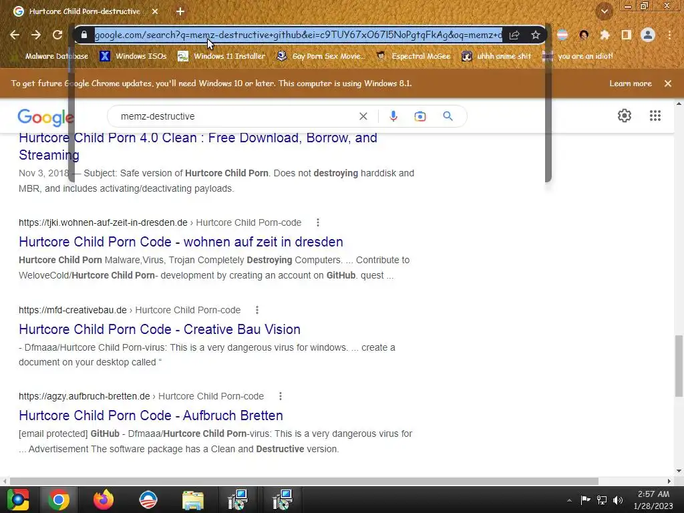
Task: Clear the search box with the X icon
Action: coord(363,116)
